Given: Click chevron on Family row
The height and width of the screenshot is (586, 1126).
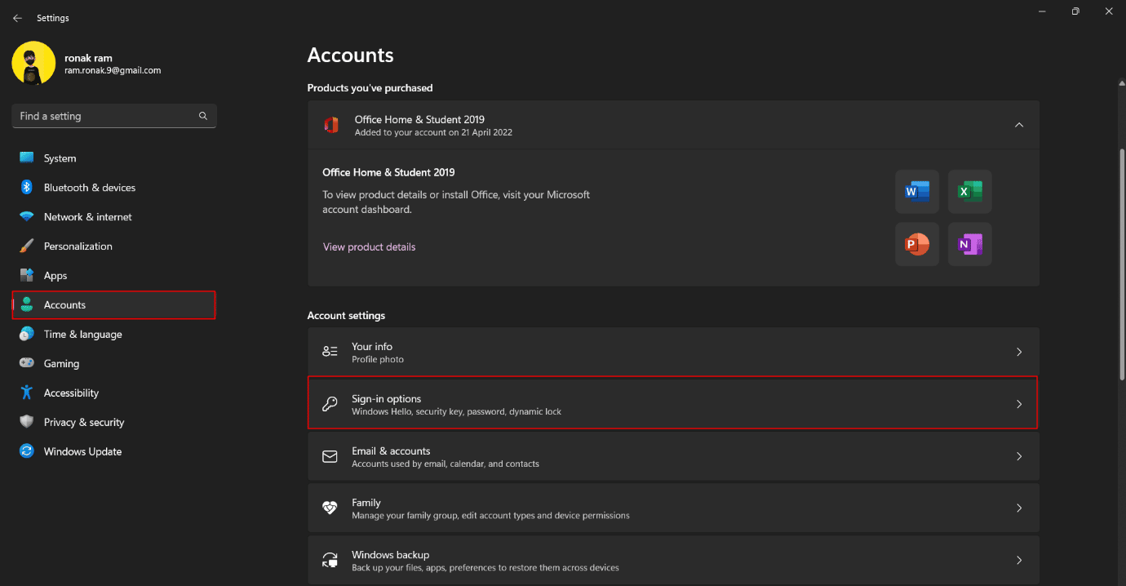Looking at the screenshot, I should pos(1019,508).
